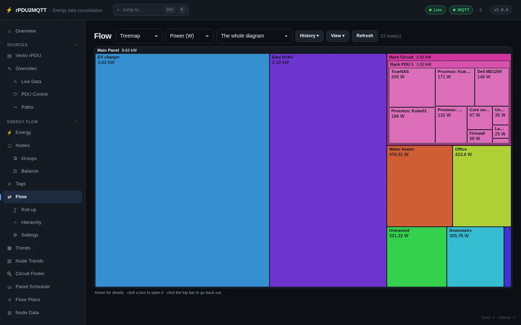Click the Overview home icon

click(9, 31)
